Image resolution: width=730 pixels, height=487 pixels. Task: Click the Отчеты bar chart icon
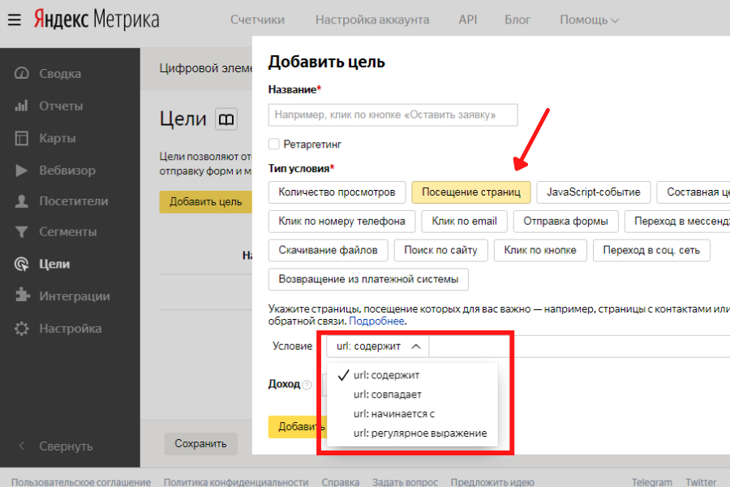tap(23, 106)
